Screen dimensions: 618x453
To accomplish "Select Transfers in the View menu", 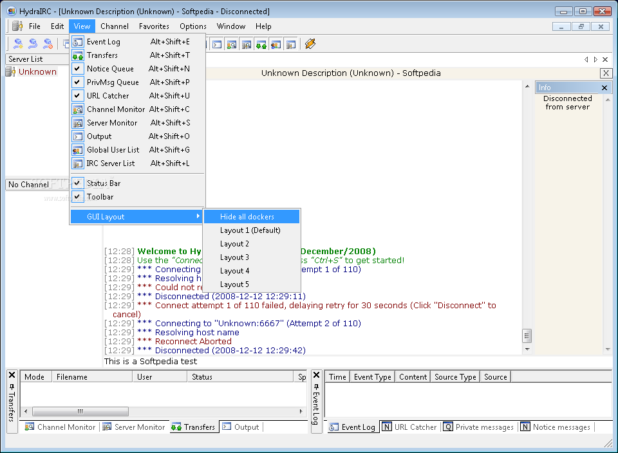I will pos(138,55).
